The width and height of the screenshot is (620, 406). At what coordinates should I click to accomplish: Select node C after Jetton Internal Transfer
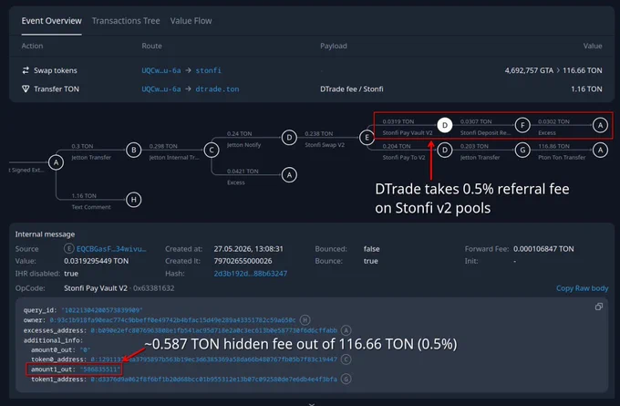(212, 150)
